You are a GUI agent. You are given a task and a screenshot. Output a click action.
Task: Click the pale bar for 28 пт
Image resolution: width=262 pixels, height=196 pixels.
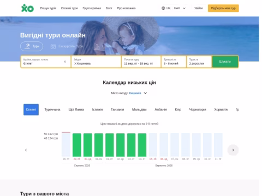66,144
